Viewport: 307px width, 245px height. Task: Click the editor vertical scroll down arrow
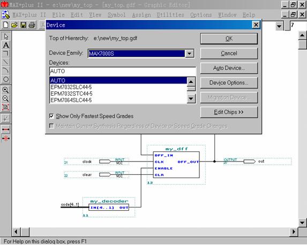[x=302, y=223]
